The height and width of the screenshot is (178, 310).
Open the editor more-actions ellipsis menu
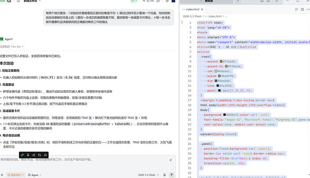tap(308, 9)
